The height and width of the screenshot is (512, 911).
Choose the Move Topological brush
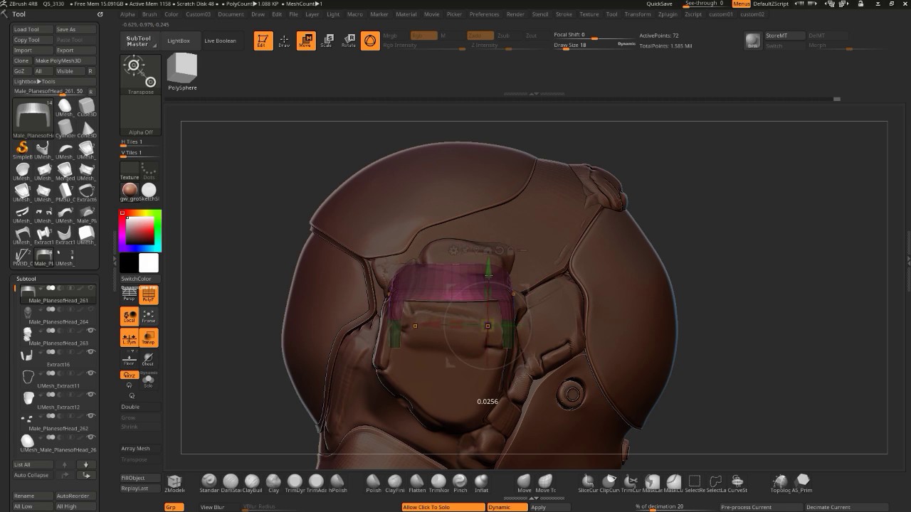tap(545, 483)
